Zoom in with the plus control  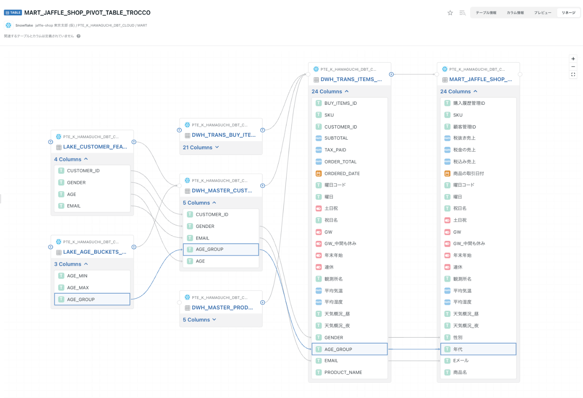click(573, 59)
